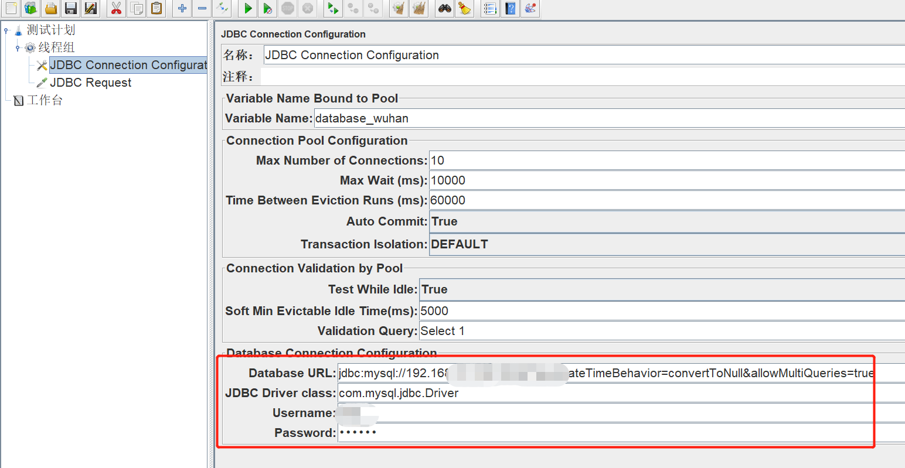Click the Validation Query field

point(662,331)
